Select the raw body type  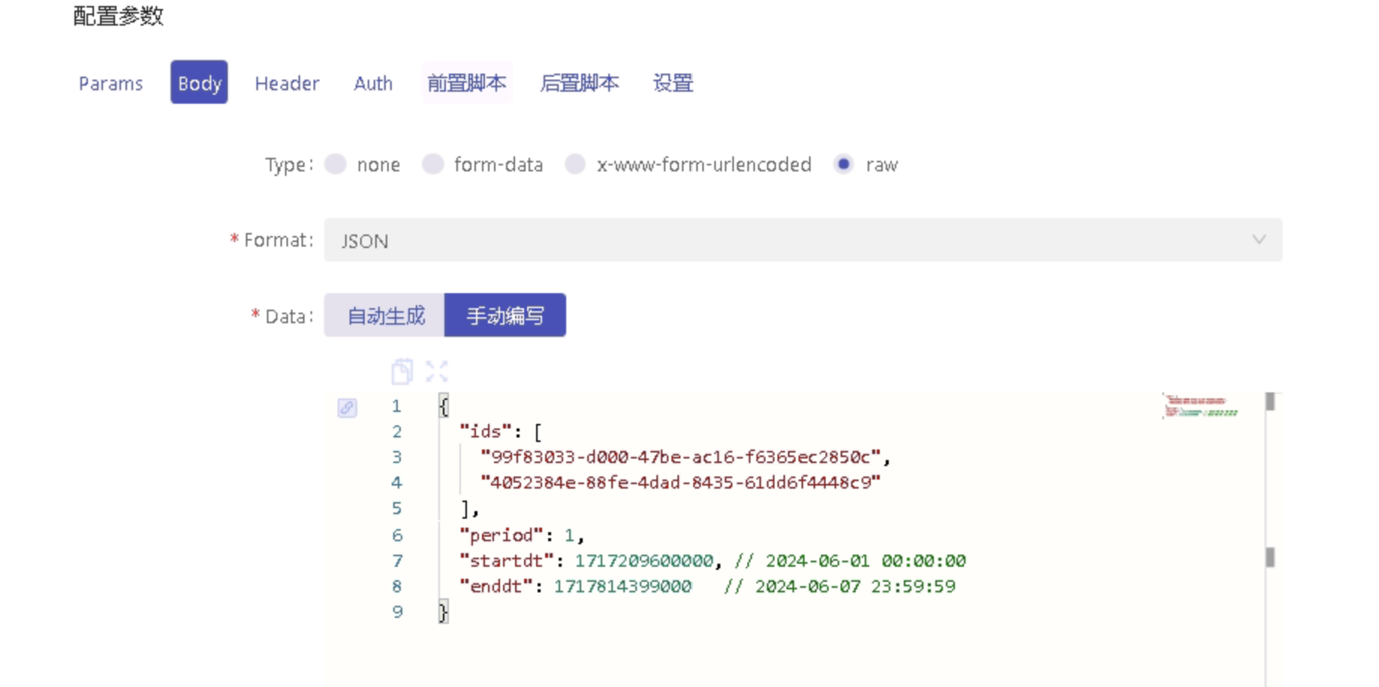[x=844, y=165]
